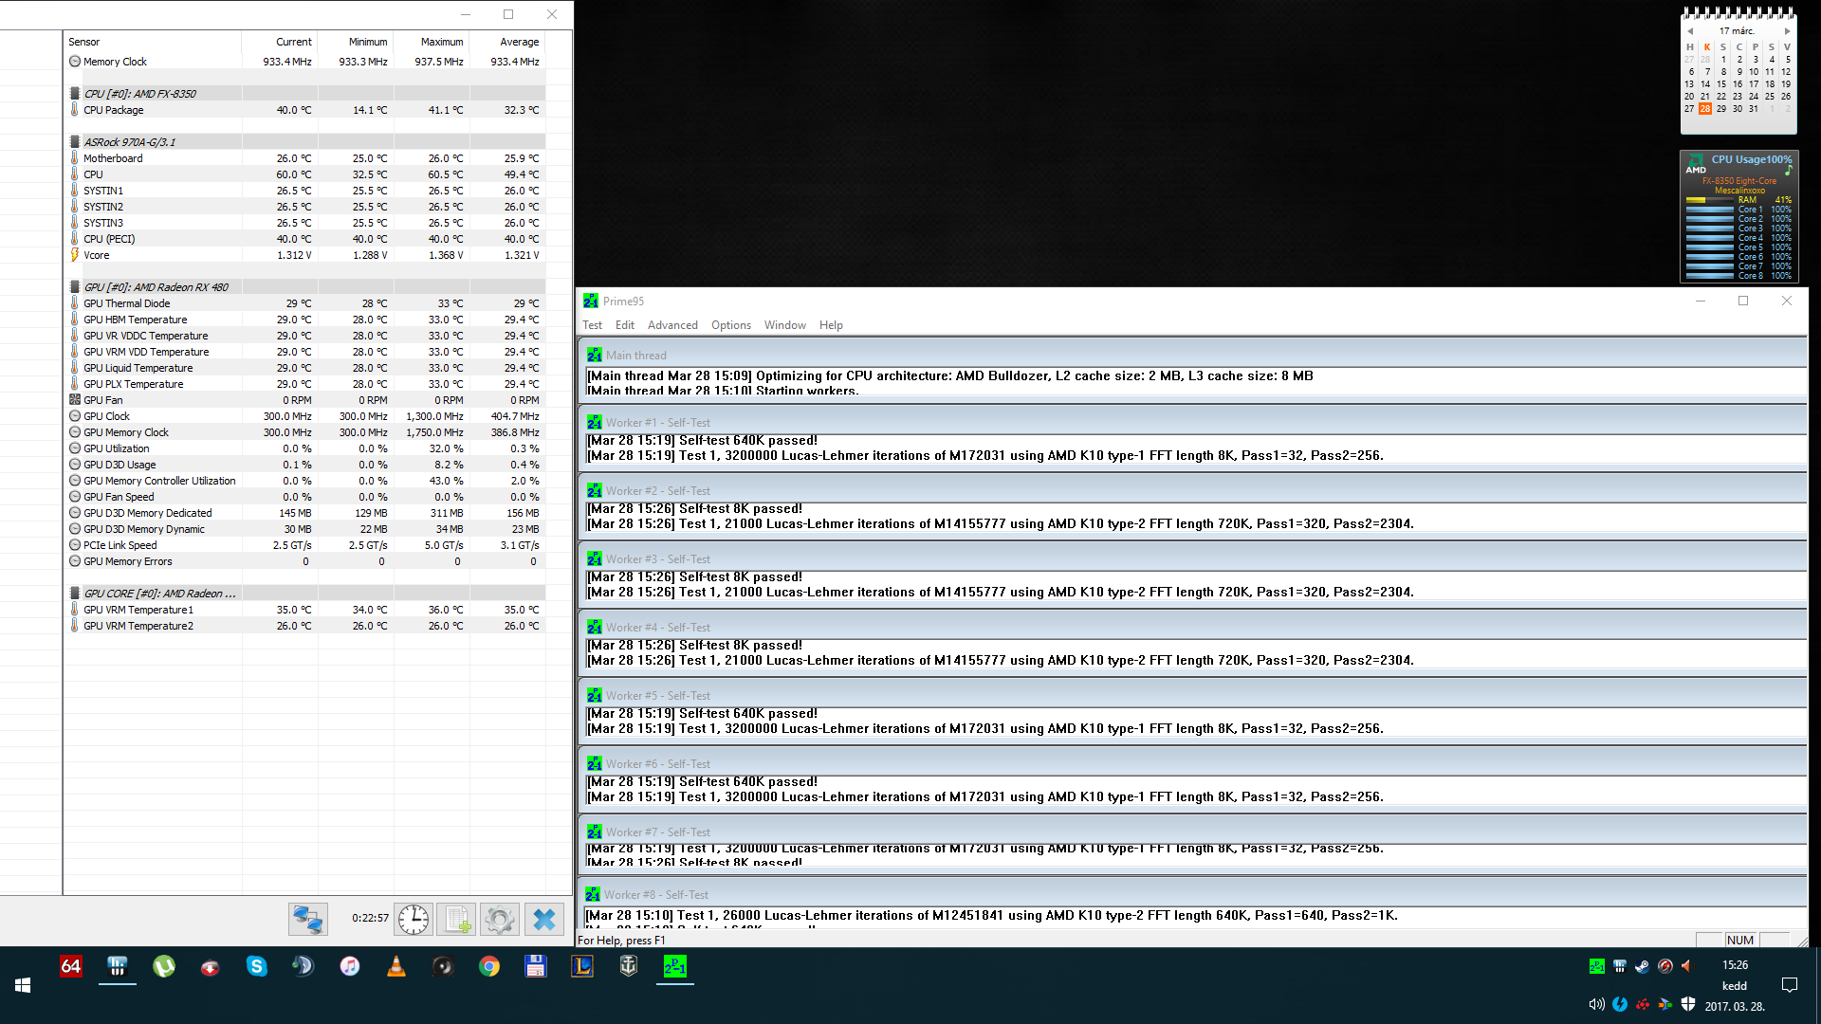The height and width of the screenshot is (1024, 1821).
Task: Open the Windows Defender shield tray icon
Action: [x=1688, y=1004]
